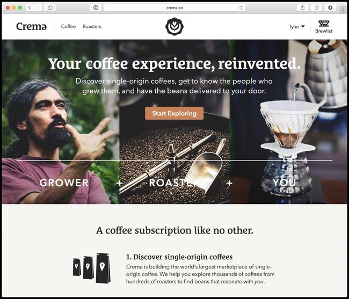Screen dimensions: 349x299
Task: Open the Safari downloads icon
Action: [x=330, y=8]
